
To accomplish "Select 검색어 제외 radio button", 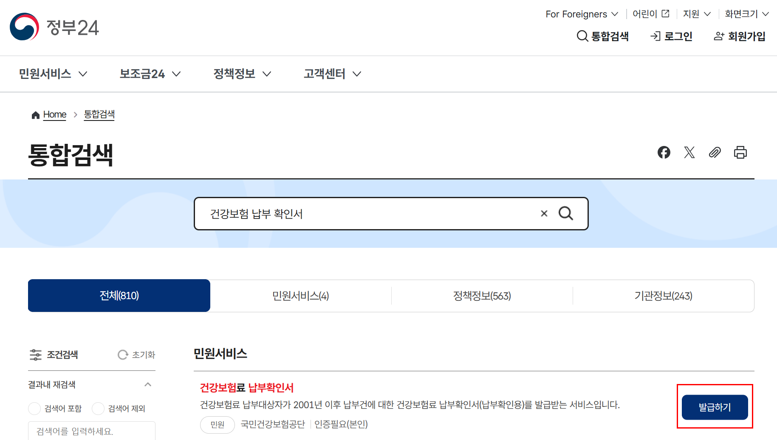I will (98, 409).
